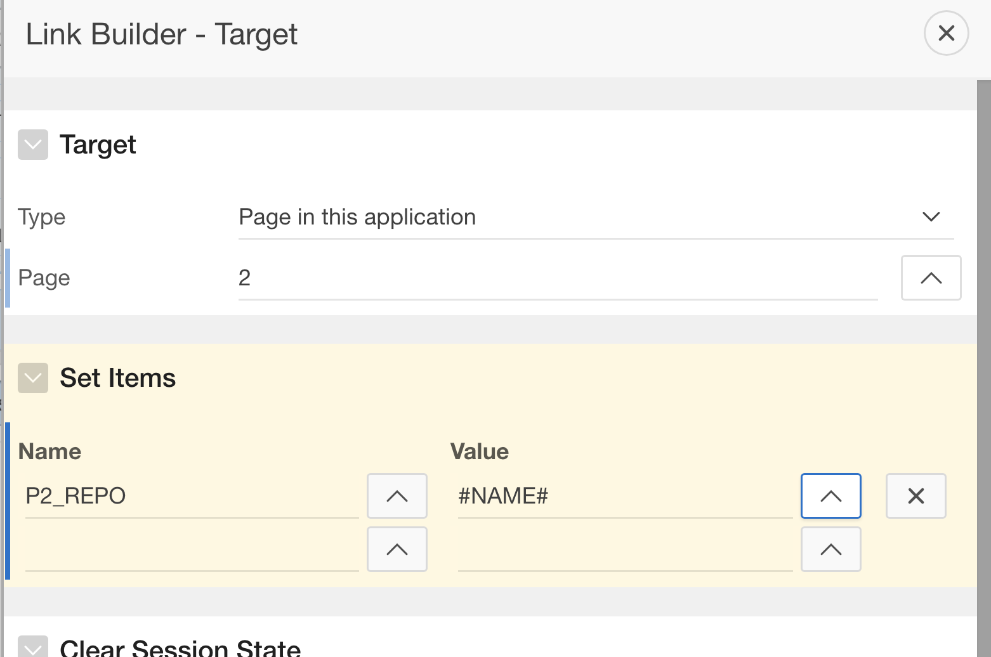Collapse the Target section

[33, 145]
